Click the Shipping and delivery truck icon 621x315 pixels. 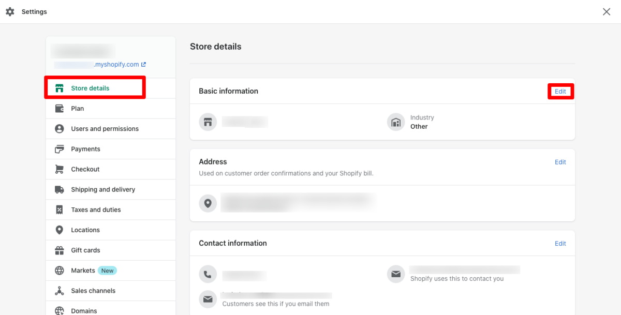60,189
